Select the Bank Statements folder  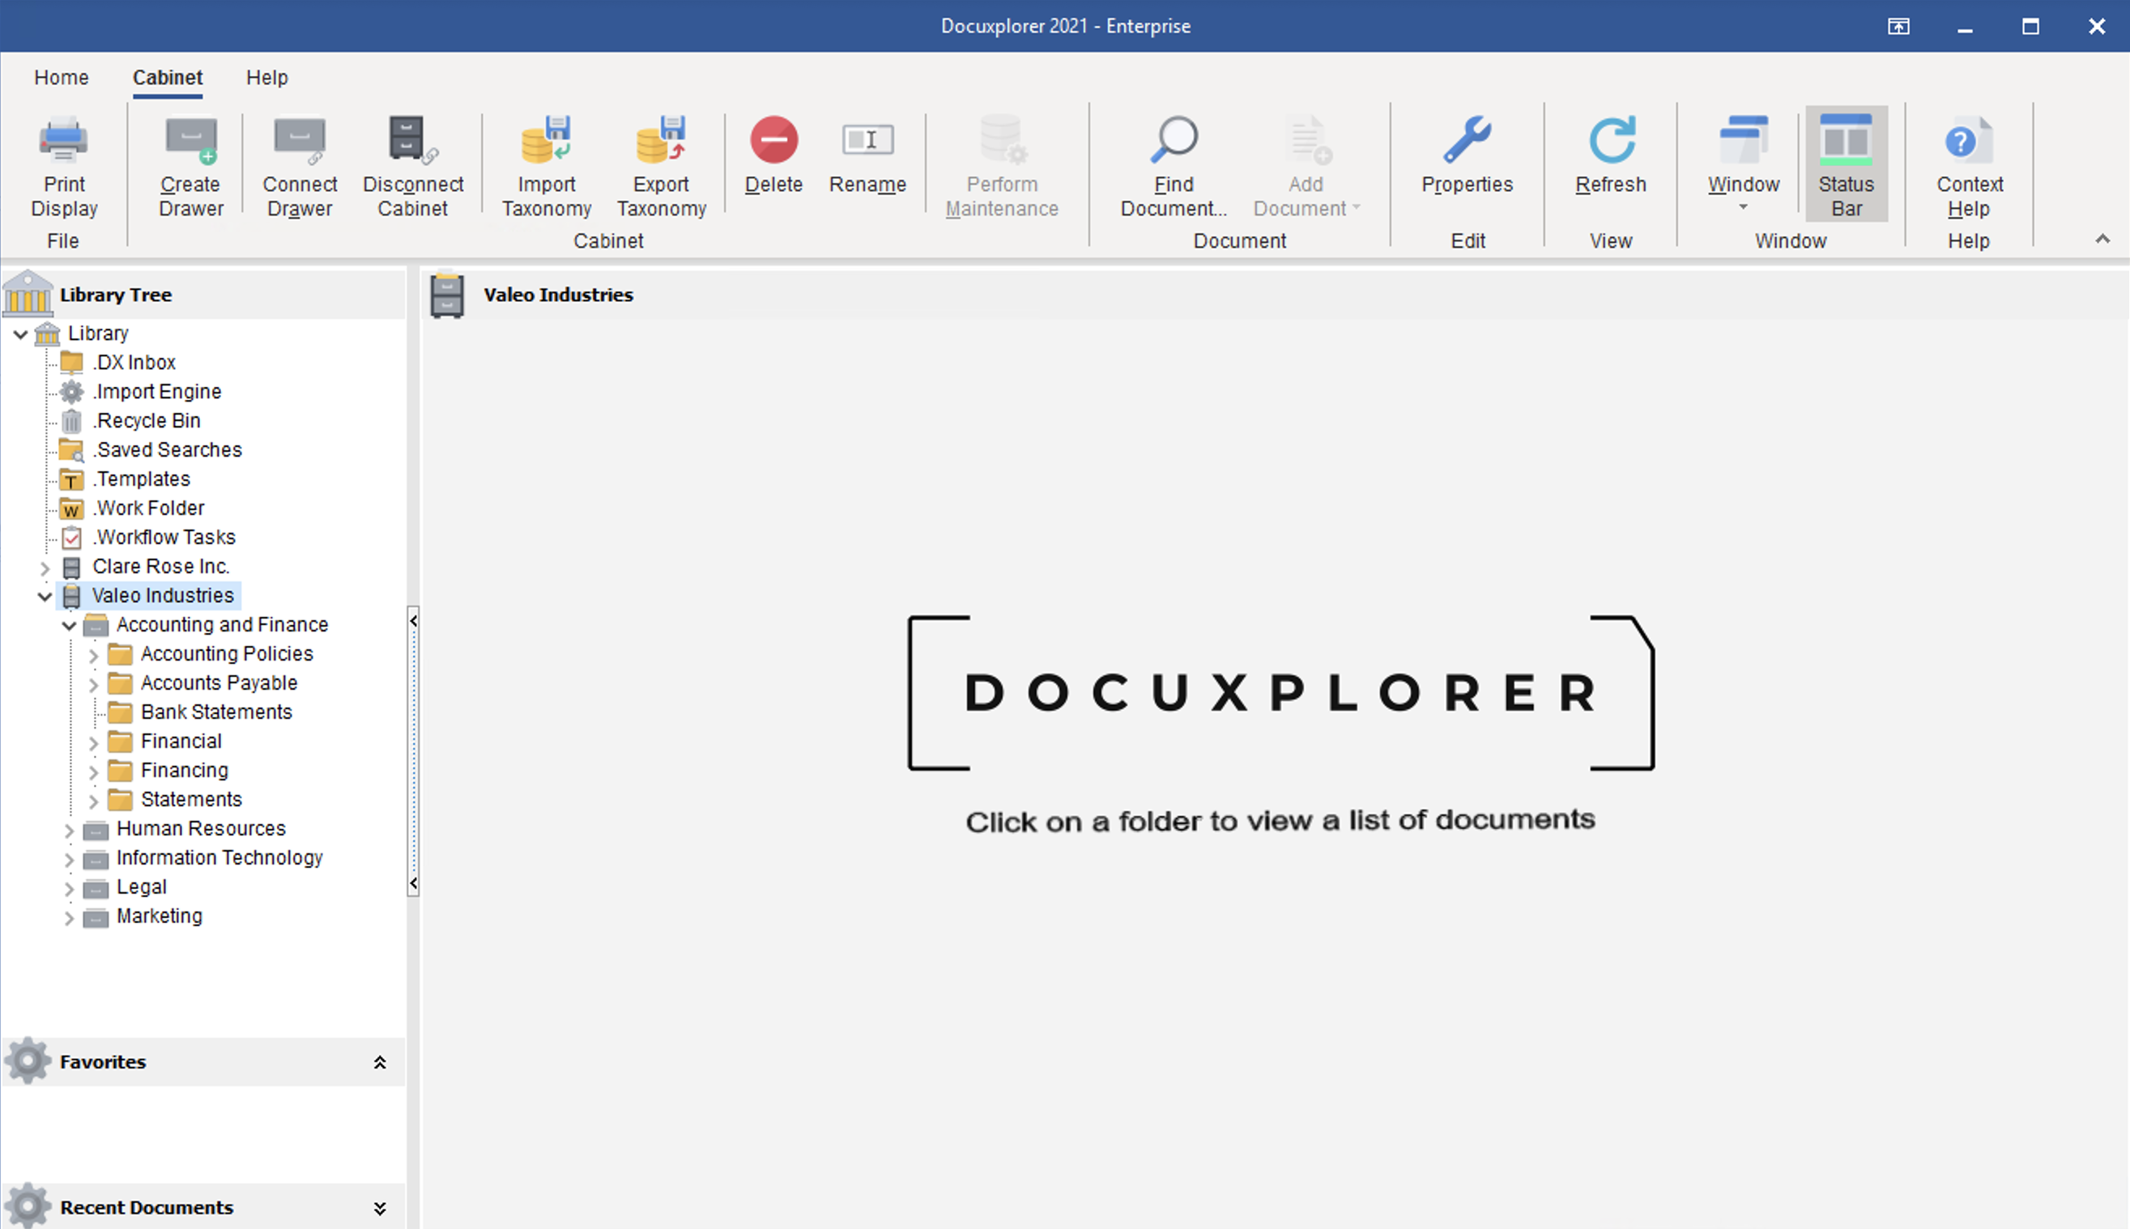(216, 712)
